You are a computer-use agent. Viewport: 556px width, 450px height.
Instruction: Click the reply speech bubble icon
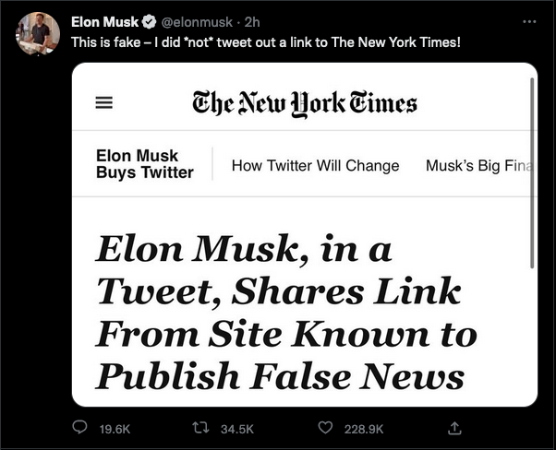pyautogui.click(x=79, y=427)
